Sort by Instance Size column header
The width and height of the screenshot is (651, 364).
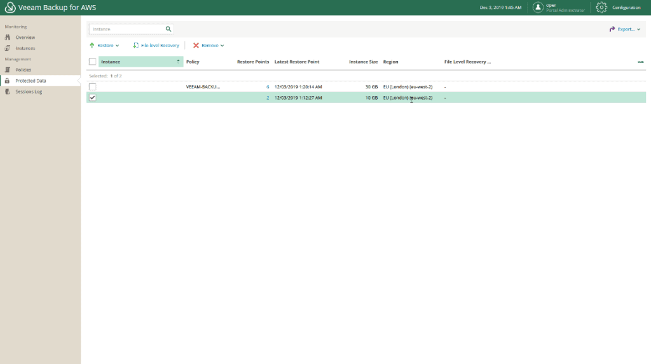tap(363, 62)
